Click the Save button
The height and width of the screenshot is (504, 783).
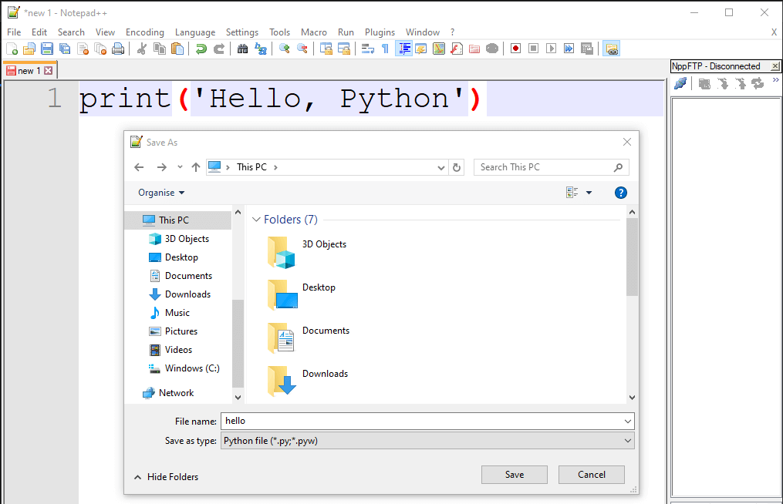[515, 475]
